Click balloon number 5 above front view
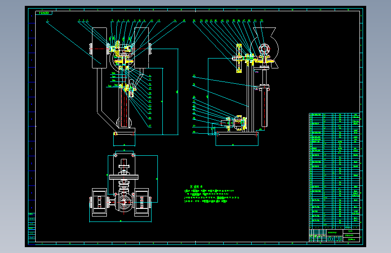This screenshot has width=391, height=253. 112,20
